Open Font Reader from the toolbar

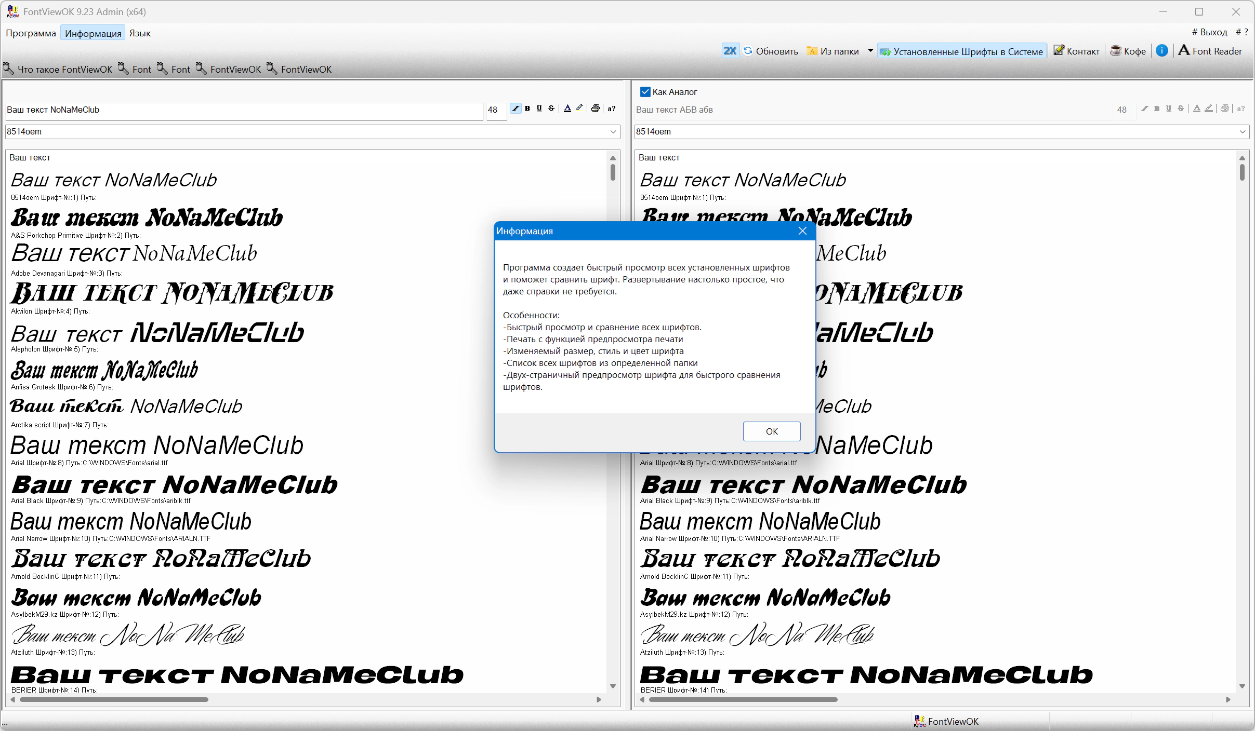(1210, 51)
